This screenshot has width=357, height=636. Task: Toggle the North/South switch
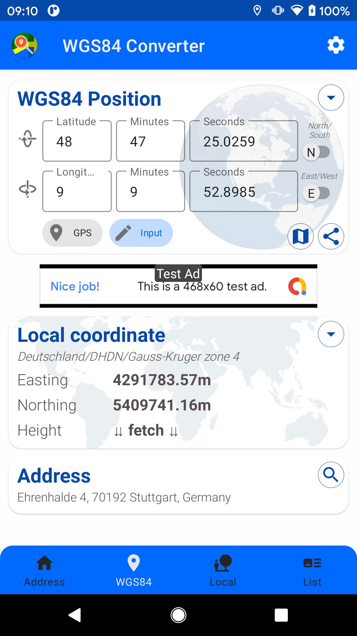[x=316, y=152]
